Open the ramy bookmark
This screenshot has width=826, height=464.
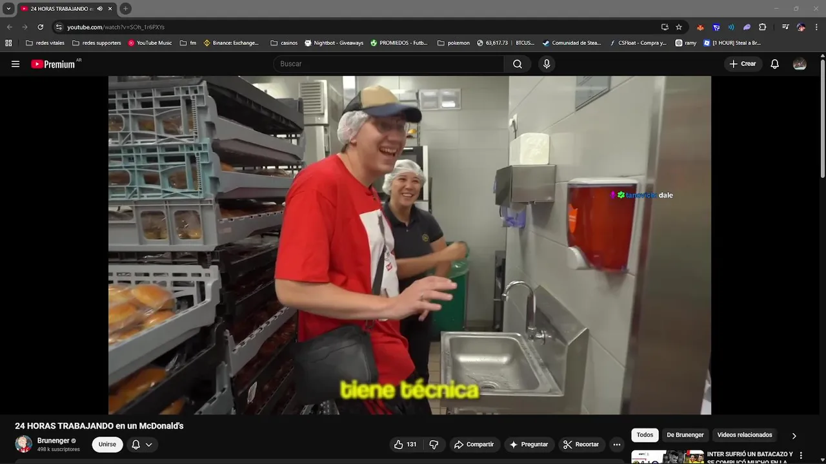686,43
